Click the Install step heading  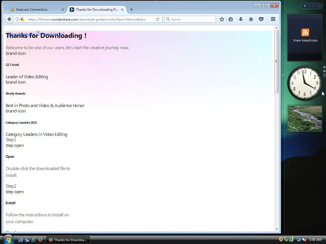point(10,203)
